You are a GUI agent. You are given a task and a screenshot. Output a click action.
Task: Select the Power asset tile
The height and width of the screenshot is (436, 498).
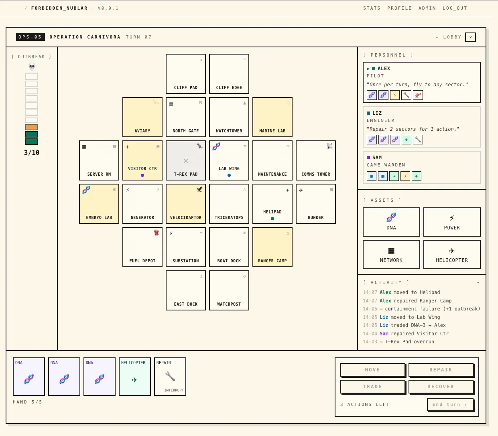tap(452, 222)
